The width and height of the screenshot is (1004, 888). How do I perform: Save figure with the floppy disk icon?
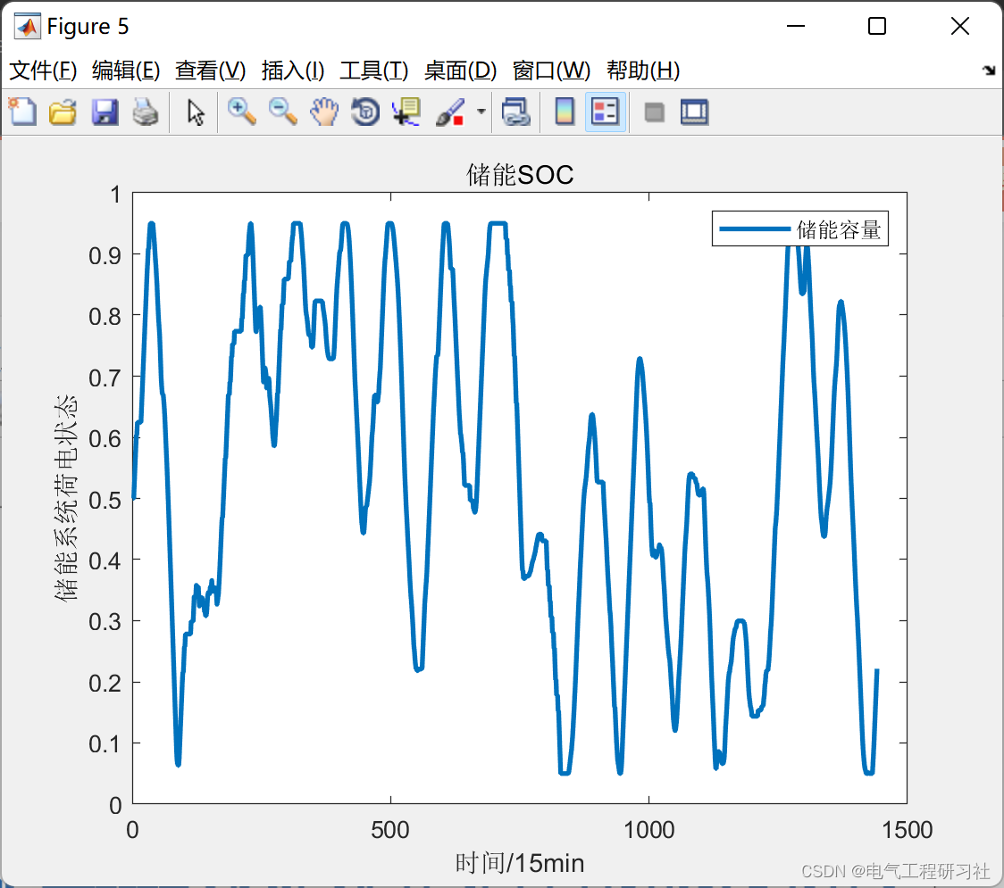point(105,112)
